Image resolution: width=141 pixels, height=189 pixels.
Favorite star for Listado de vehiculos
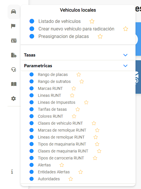[92, 21]
